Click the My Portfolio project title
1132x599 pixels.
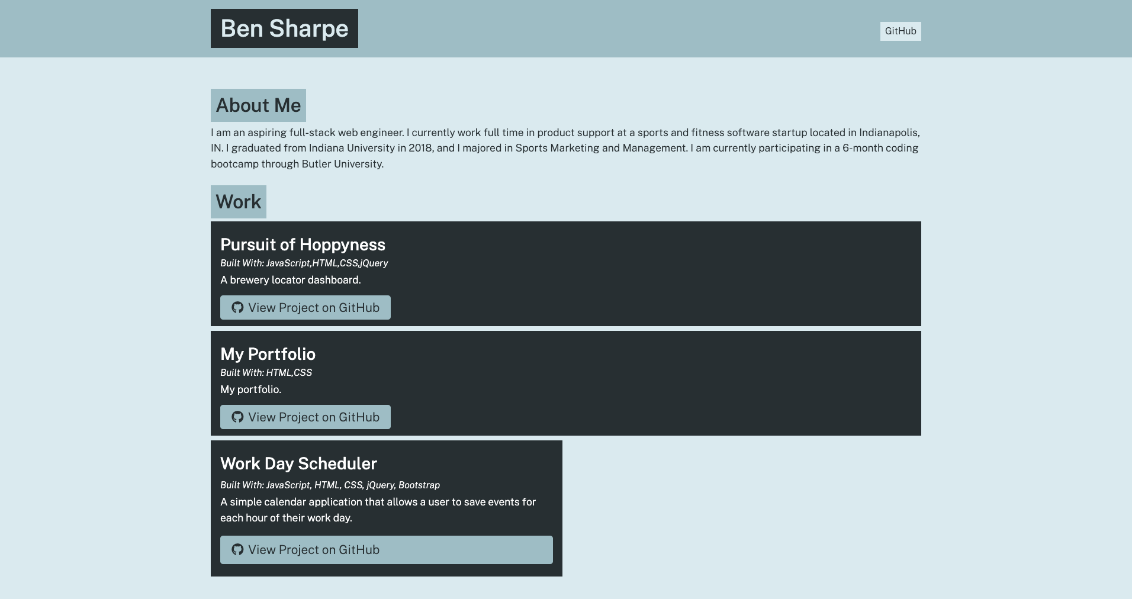click(x=268, y=354)
